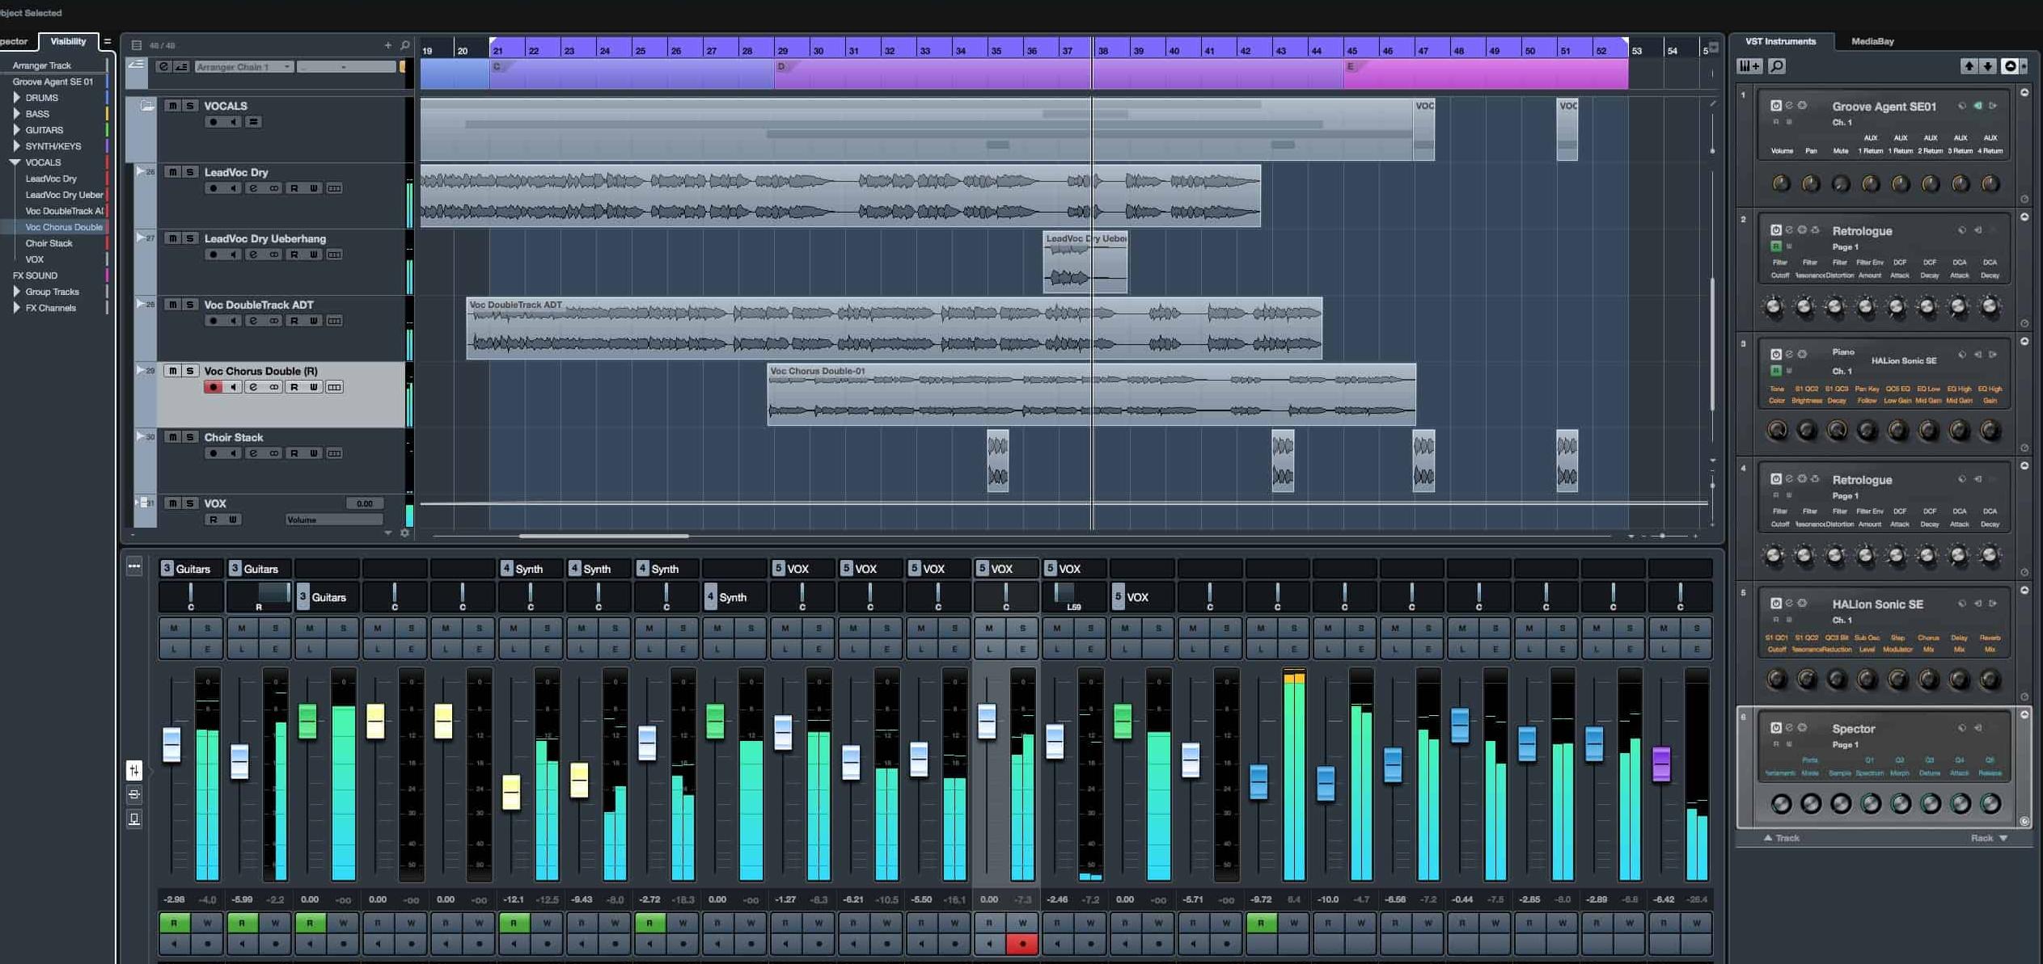Select the Voc Chorus Double-01 audio clip

click(1091, 394)
